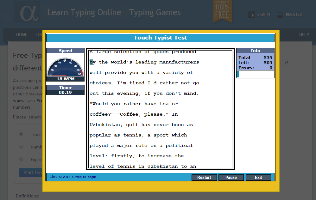Click the person icon beside REGISTER

pyautogui.click(x=280, y=15)
